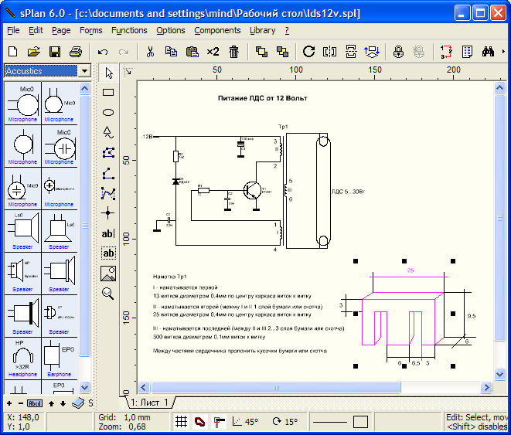Toggle component labels with Abcd button
This screenshot has height=435, width=511.
pos(35,403)
